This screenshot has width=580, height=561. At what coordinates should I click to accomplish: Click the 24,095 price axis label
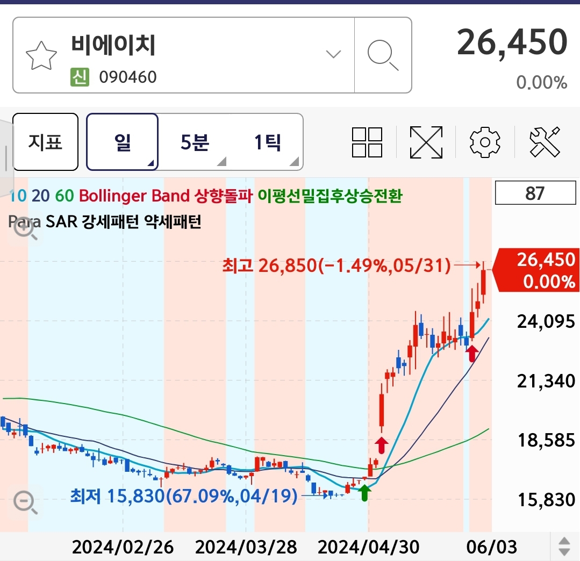pyautogui.click(x=546, y=321)
